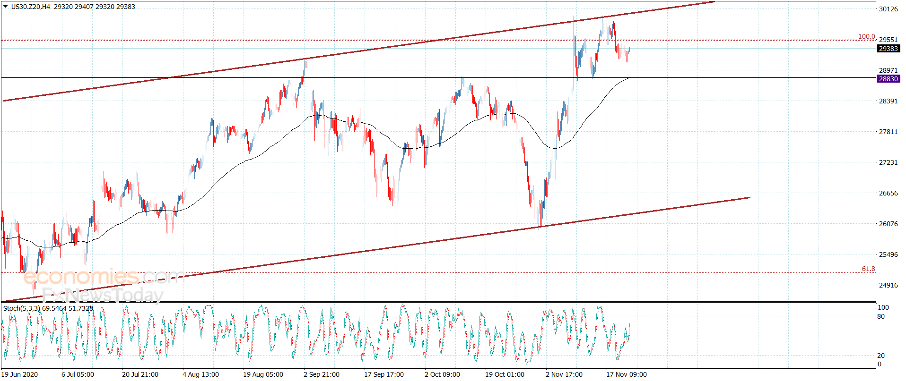Click the 2 Nov 17:00 time label
Screen dimensions: 906x381
point(564,374)
